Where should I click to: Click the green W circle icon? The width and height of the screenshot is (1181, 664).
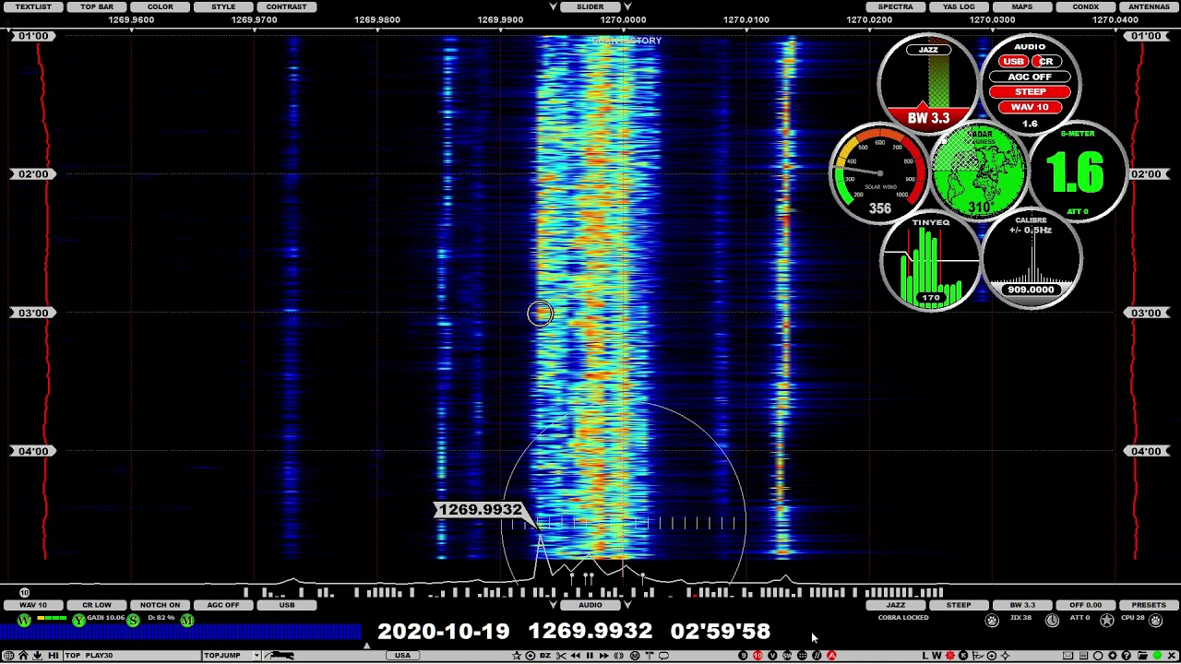click(24, 621)
